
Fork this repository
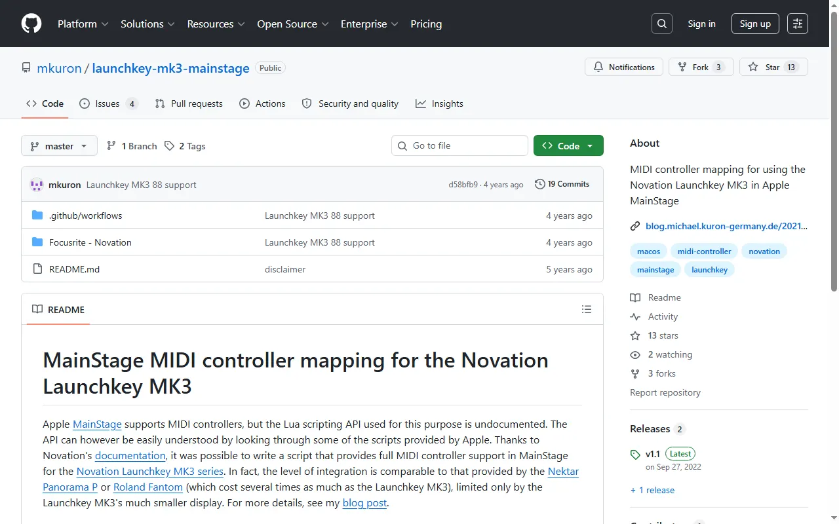click(701, 67)
